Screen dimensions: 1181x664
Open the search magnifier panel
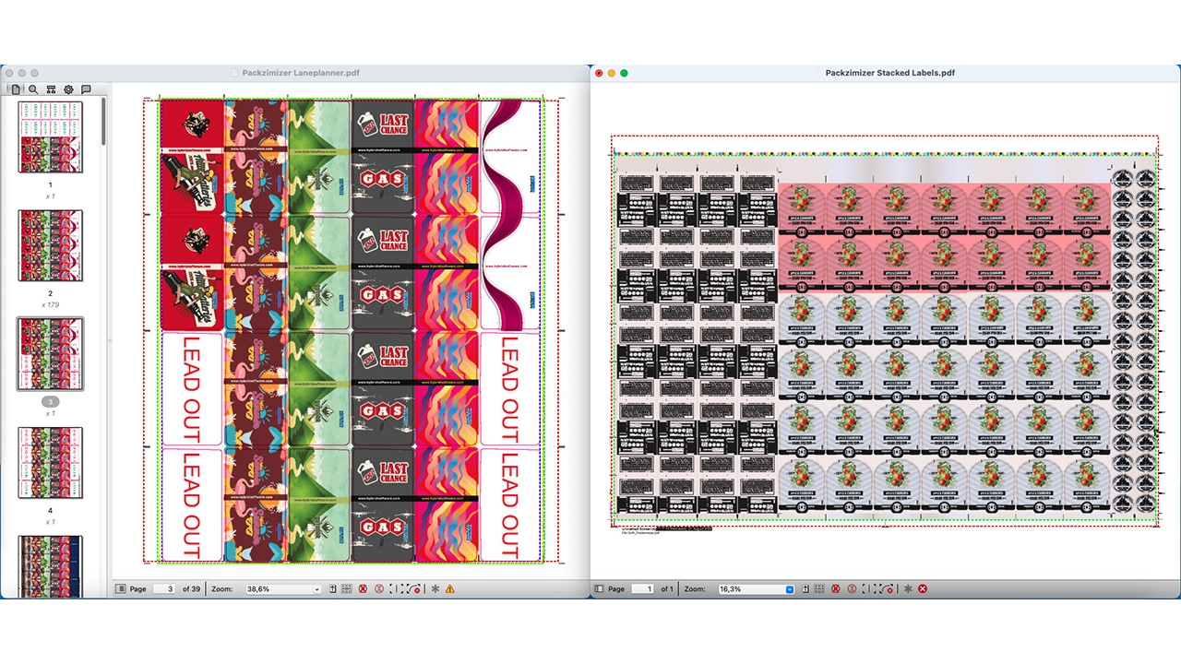point(33,89)
